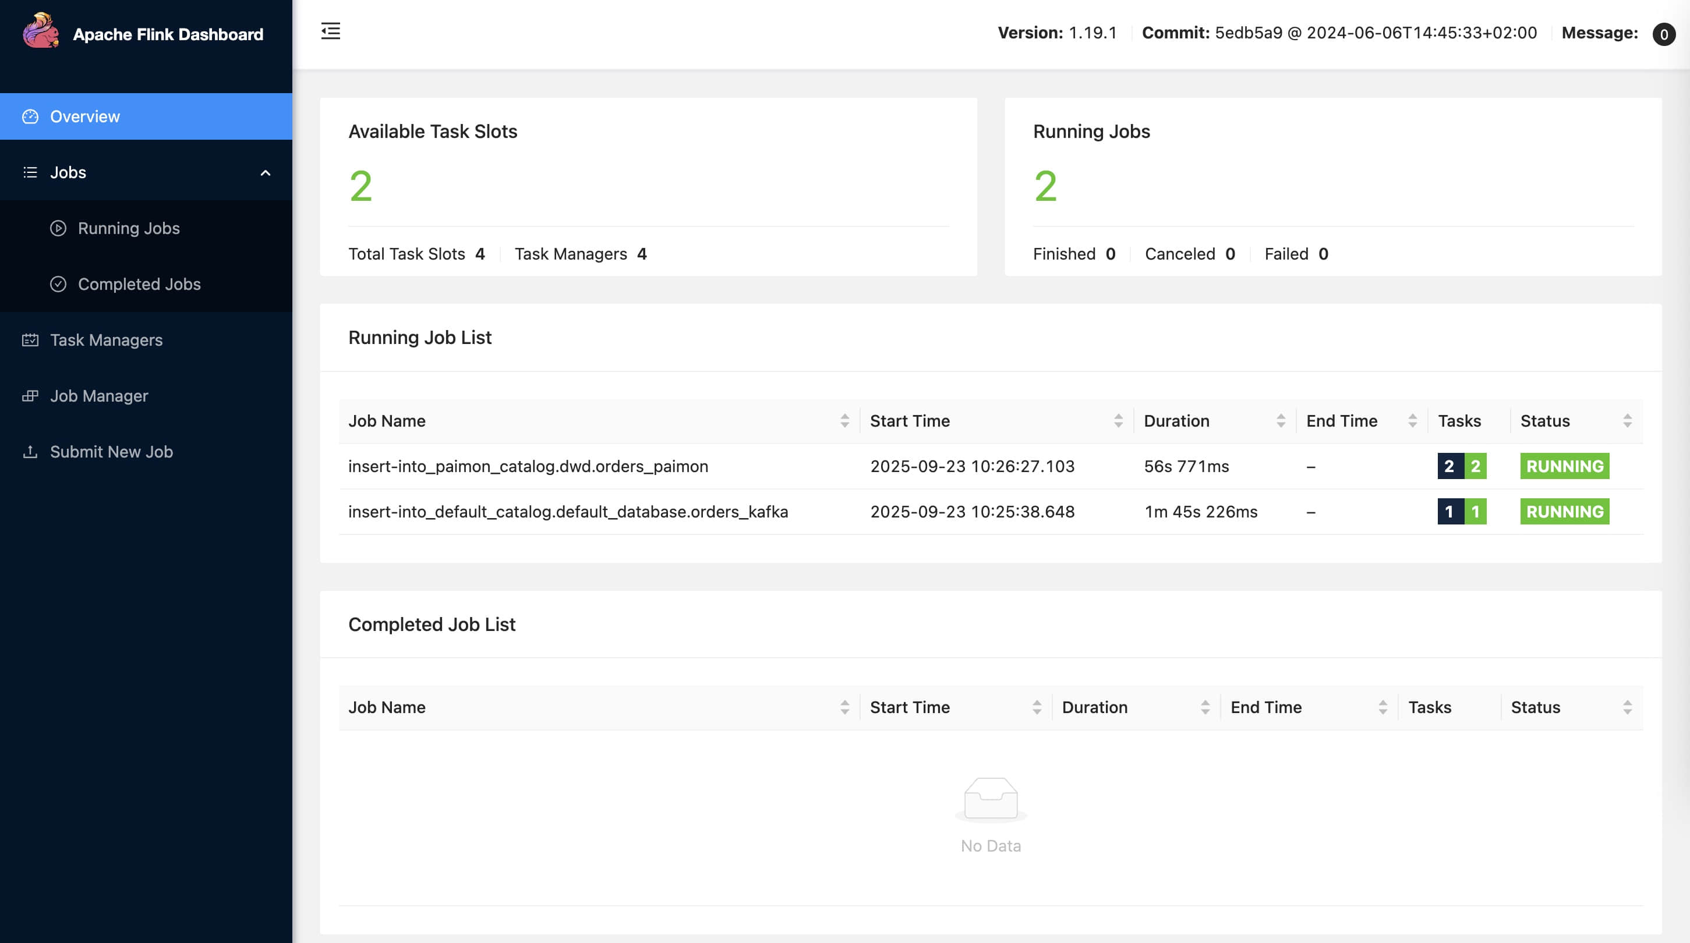Click RUNNING status tag of orders_paimon job
1690x943 pixels.
pyautogui.click(x=1564, y=466)
